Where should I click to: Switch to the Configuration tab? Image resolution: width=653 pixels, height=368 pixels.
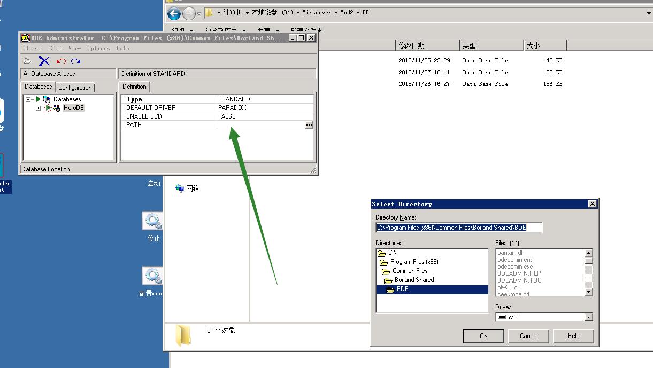tap(75, 88)
